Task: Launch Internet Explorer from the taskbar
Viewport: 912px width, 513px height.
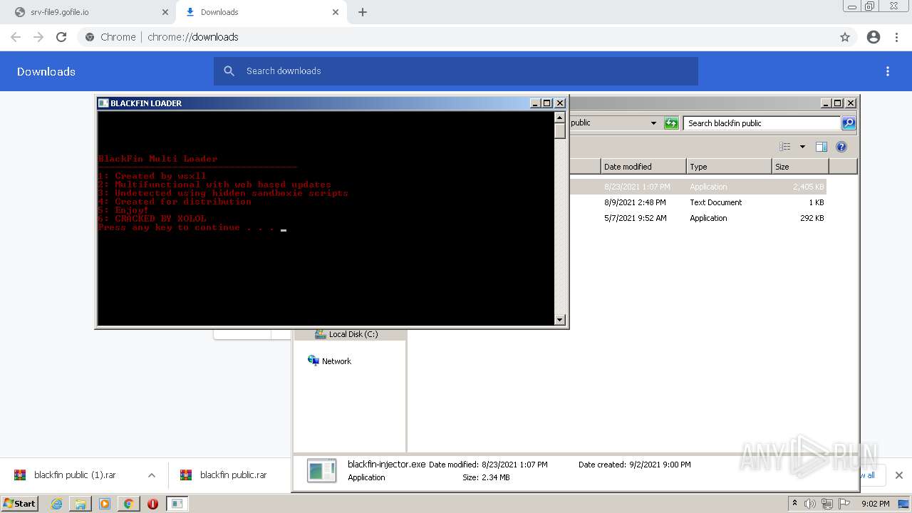Action: [57, 504]
